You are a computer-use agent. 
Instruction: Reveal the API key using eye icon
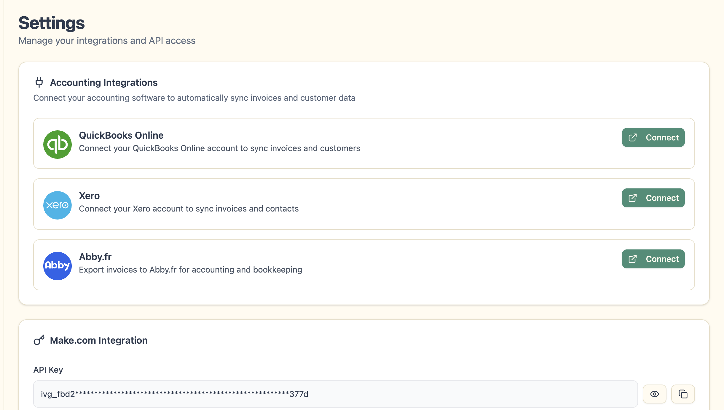click(x=654, y=394)
